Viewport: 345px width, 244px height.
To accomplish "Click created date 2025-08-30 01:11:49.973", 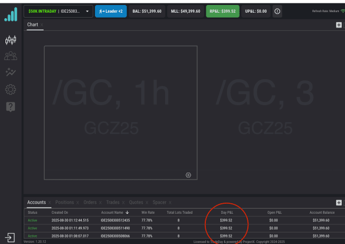I will coord(70,228).
